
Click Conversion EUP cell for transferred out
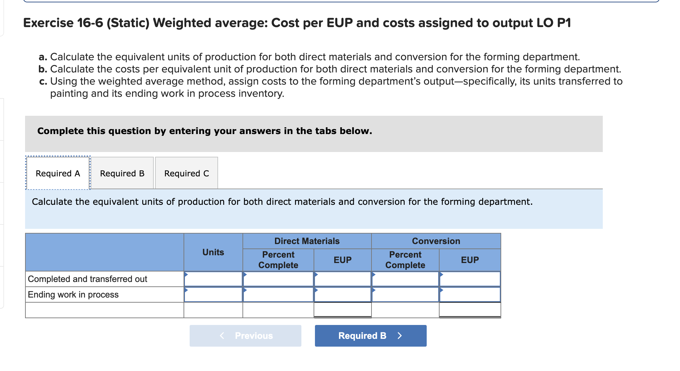(470, 279)
